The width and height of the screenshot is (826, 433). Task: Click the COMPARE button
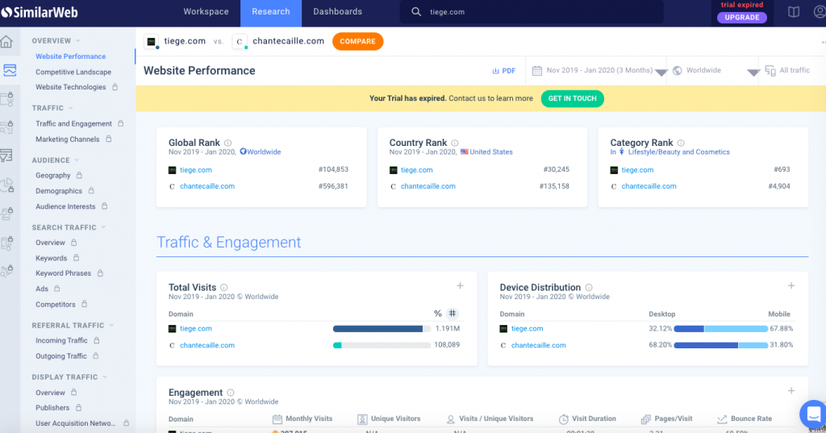[x=357, y=42]
